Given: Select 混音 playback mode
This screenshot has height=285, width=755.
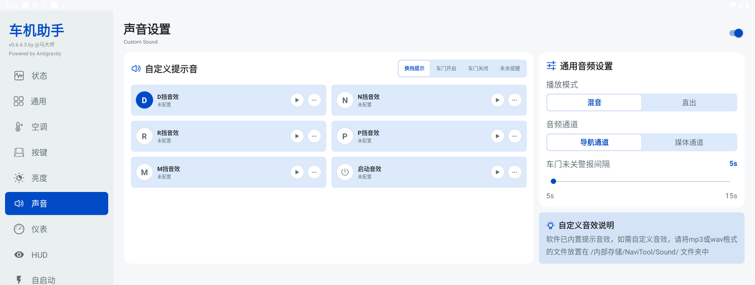Looking at the screenshot, I should tap(594, 103).
